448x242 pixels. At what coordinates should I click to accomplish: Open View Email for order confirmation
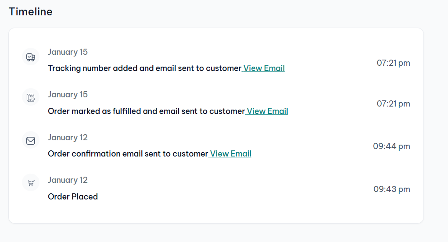[x=230, y=154]
